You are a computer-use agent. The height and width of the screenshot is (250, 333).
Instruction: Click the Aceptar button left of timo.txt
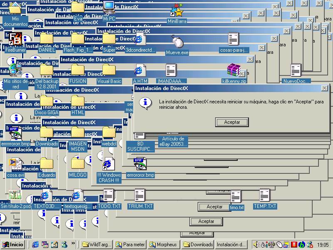tap(214, 207)
